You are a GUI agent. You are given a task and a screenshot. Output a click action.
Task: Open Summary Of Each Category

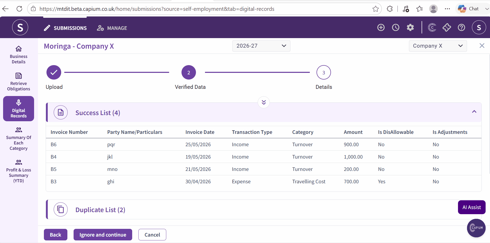(19, 138)
